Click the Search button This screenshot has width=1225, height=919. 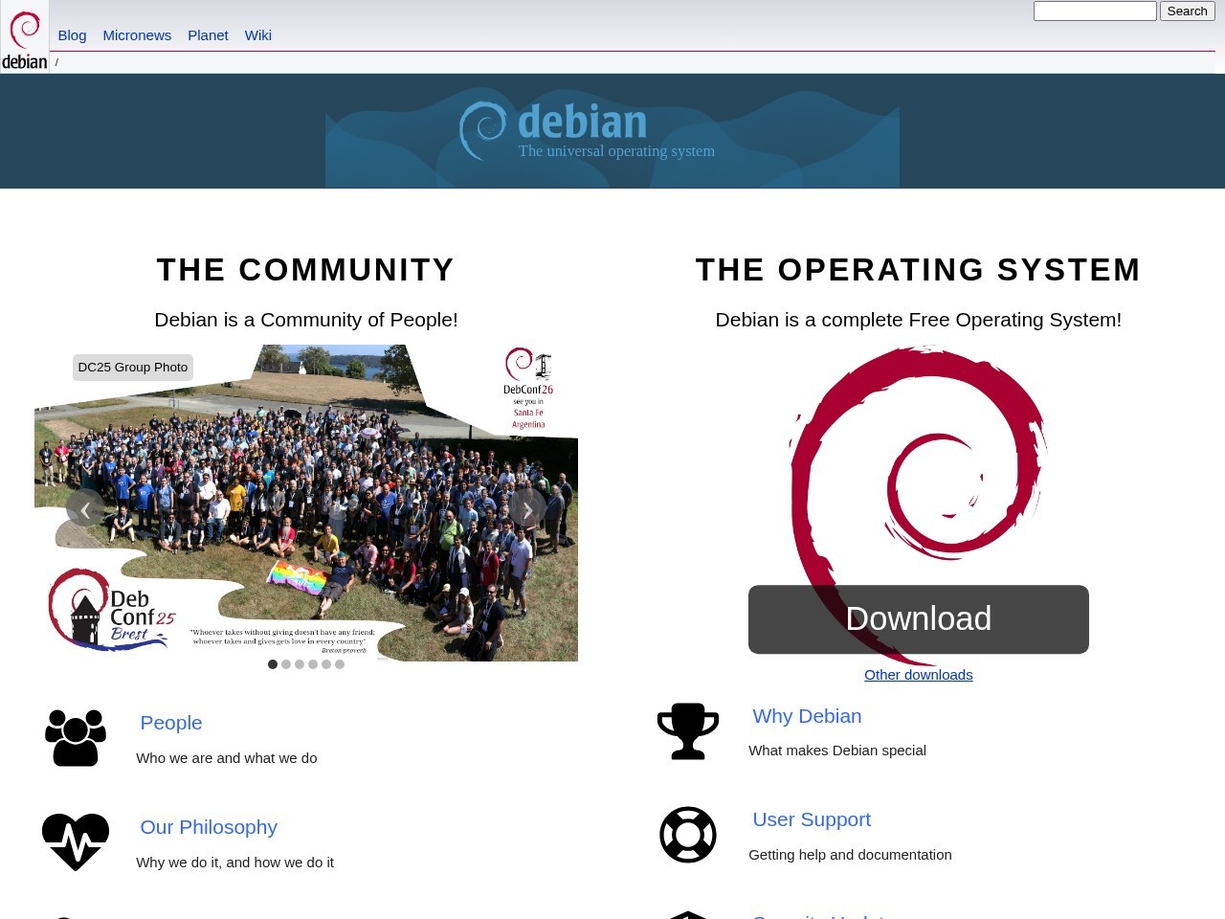click(1187, 11)
